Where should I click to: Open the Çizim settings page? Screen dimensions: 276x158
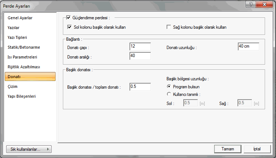[30, 87]
